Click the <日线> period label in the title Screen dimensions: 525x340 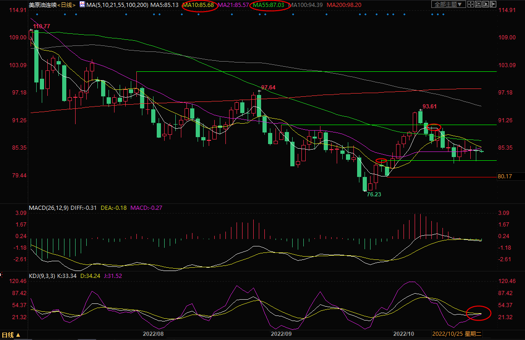(x=66, y=5)
